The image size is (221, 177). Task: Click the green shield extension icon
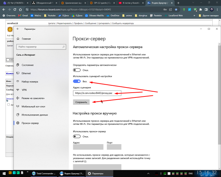coord(195,9)
